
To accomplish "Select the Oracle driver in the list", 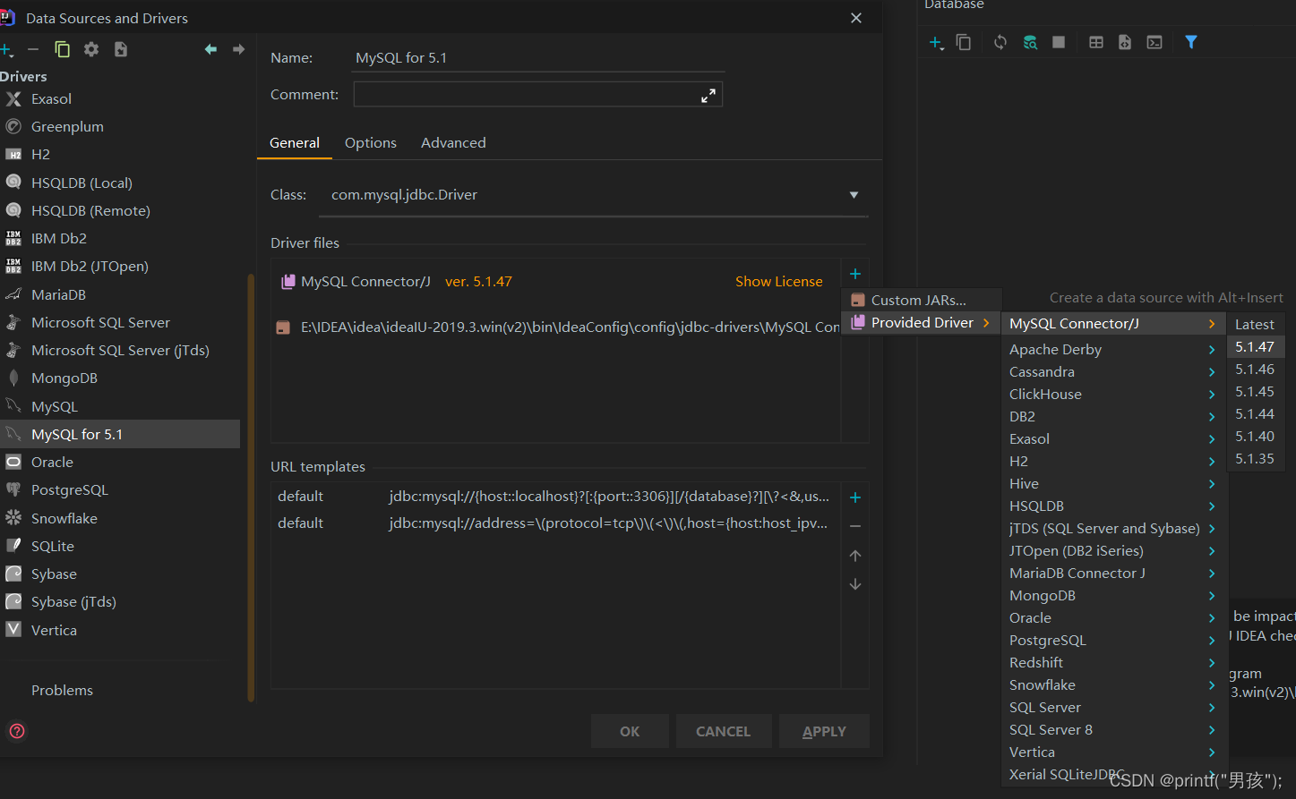I will [120, 462].
